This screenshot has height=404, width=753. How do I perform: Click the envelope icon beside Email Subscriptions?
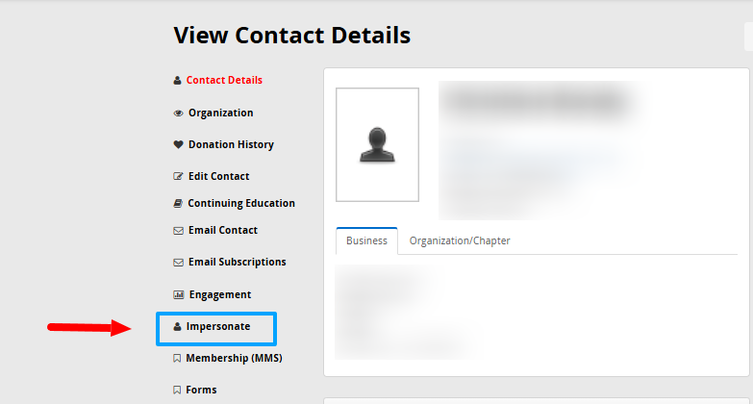(x=178, y=263)
